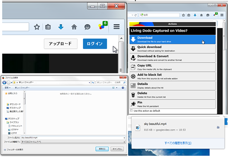This screenshot has height=157, width=228.
Task: Open the folder icon next to sky beautiful.mp4
Action: [x=218, y=127]
